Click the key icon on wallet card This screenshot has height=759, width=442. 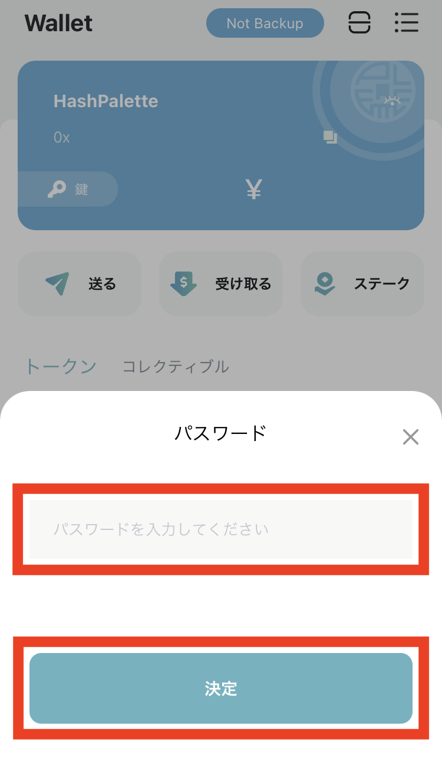(x=57, y=189)
